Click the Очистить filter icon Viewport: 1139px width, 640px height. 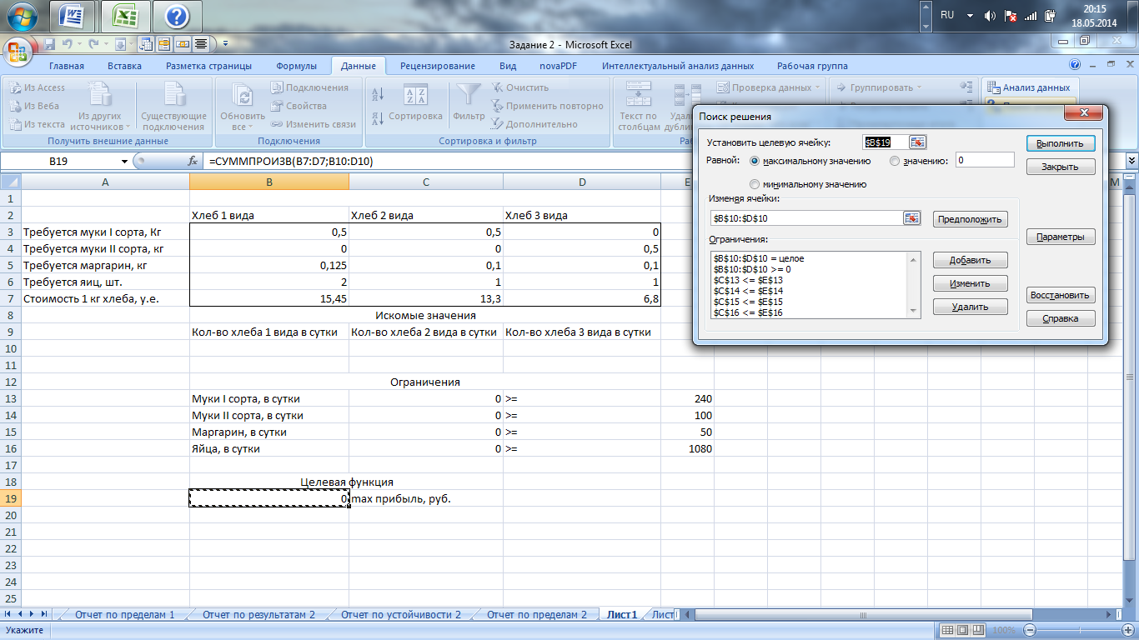point(498,87)
